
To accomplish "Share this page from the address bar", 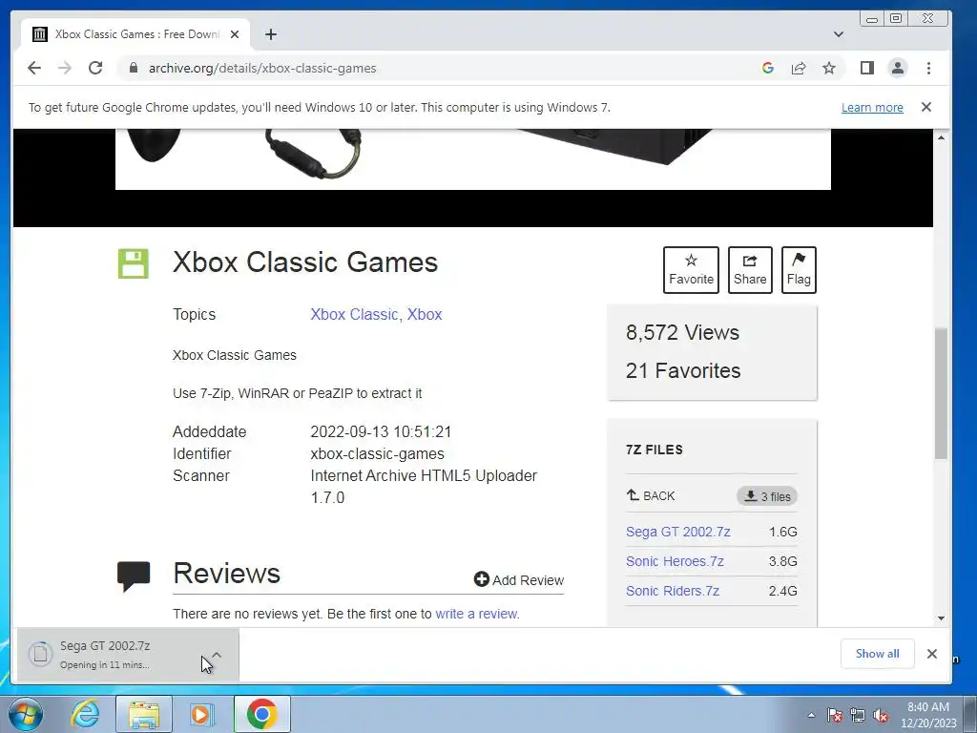I will (x=799, y=68).
